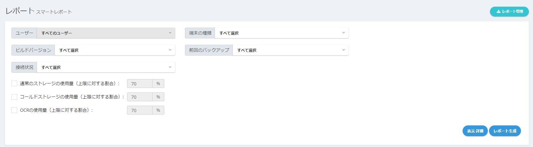Click the ユーザー label
Image resolution: width=533 pixels, height=147 pixels.
click(24, 33)
